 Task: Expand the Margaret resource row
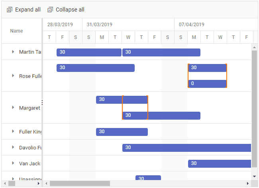click(13, 108)
